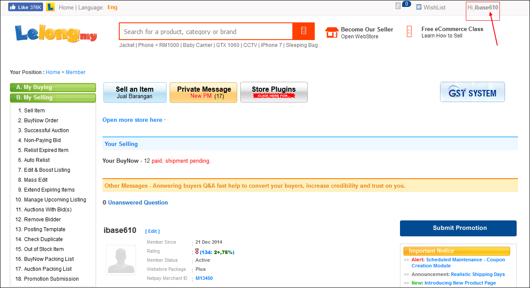The image size is (530, 288).
Task: Click the GST SYSTEM banner
Action: (x=472, y=92)
